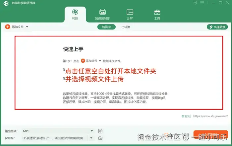Toggle the merge-into-one-file checkbox
The width and height of the screenshot is (232, 146).
166,134
